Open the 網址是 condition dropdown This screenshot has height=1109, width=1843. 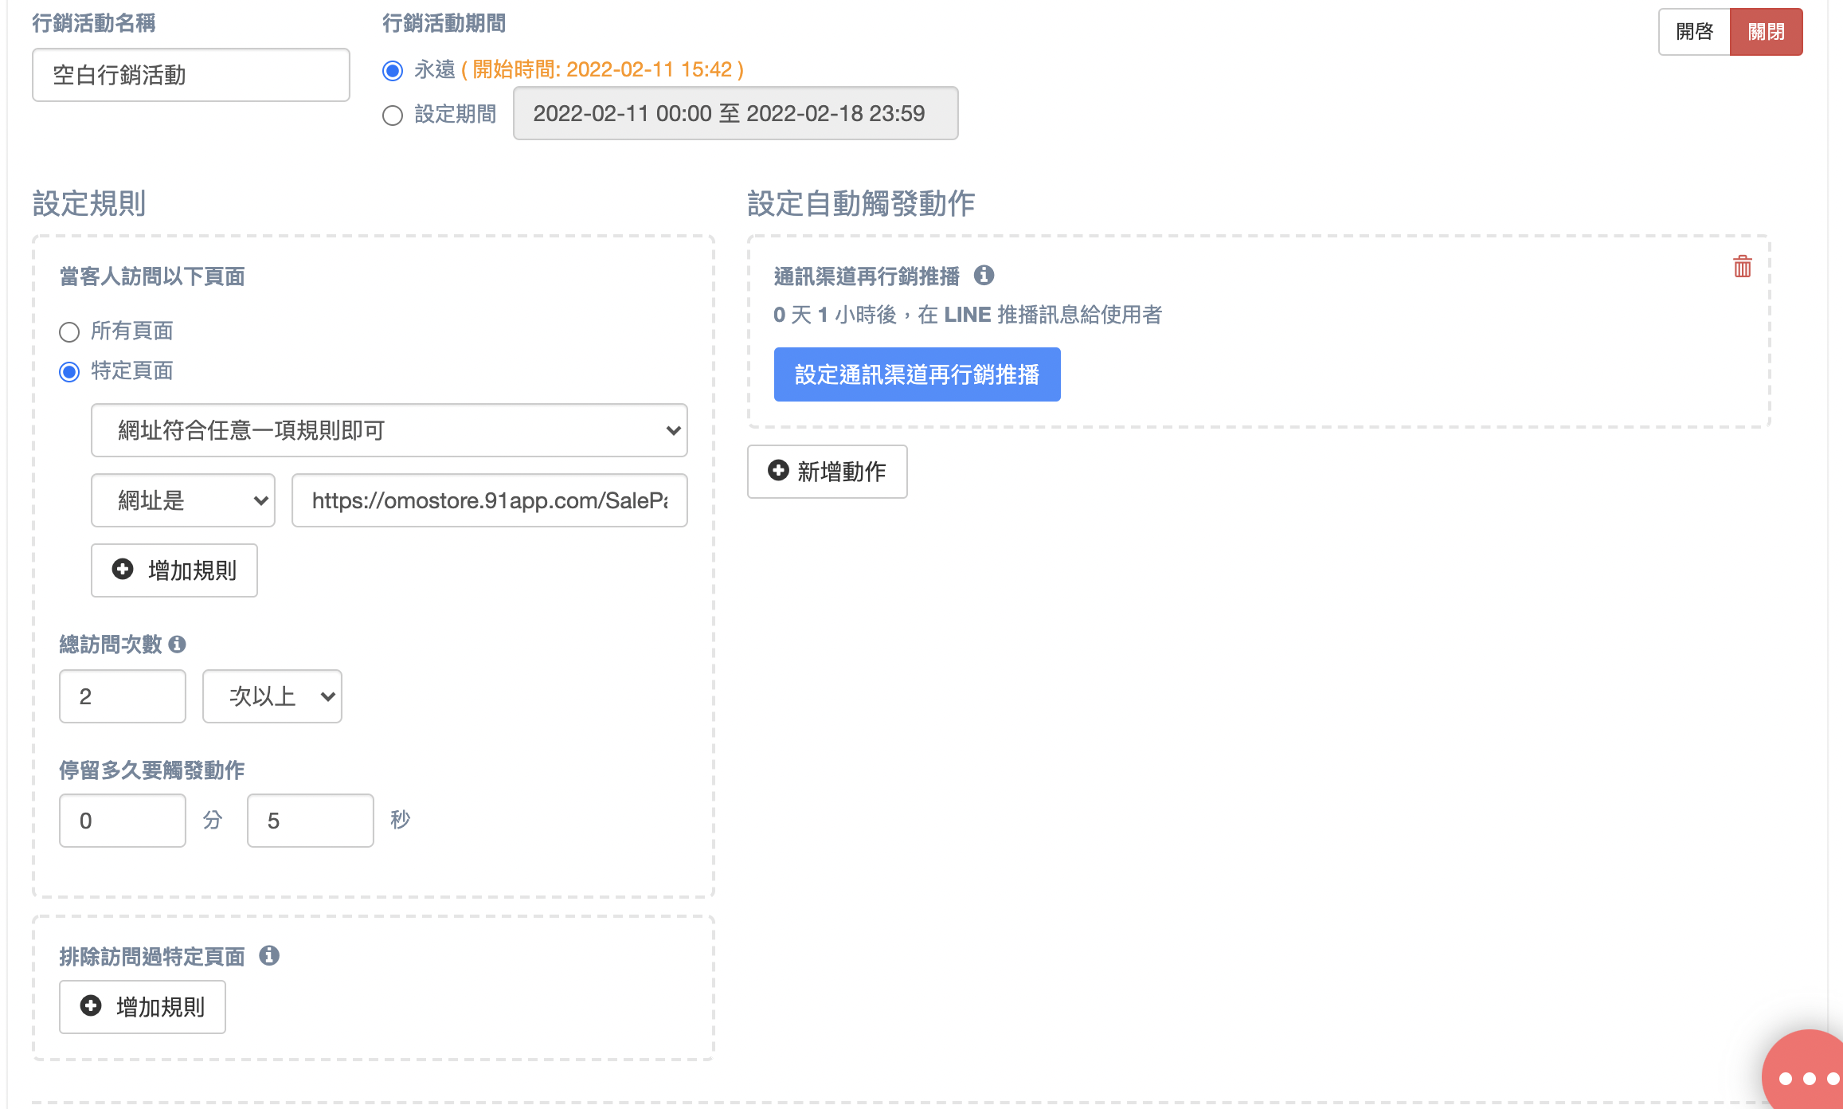point(183,500)
